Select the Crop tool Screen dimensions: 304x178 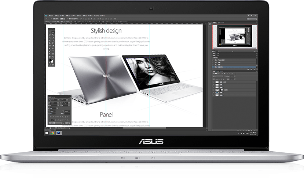(50, 38)
